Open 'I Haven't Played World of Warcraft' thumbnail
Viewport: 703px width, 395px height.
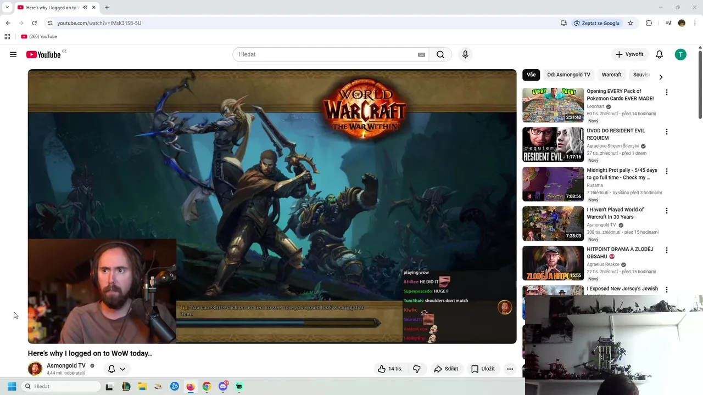click(553, 223)
